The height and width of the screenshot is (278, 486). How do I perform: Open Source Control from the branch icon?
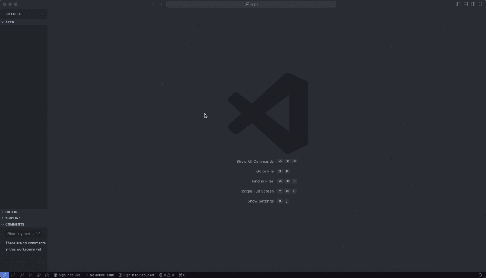pos(30,275)
